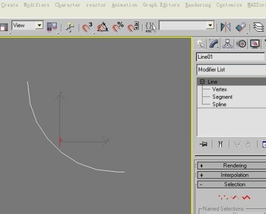The image size is (266, 214).
Task: Open the Layer Manager icon
Action: (x=259, y=27)
